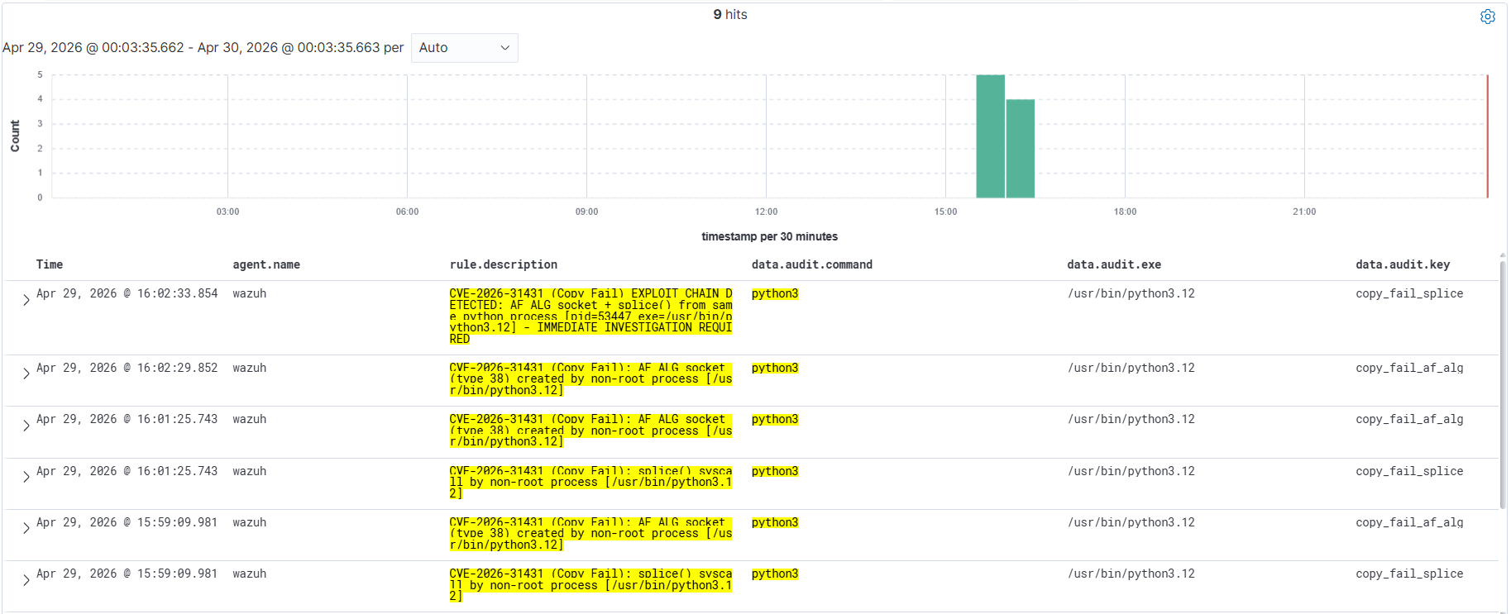Select the tallest histogram bar with count 5

click(x=990, y=136)
